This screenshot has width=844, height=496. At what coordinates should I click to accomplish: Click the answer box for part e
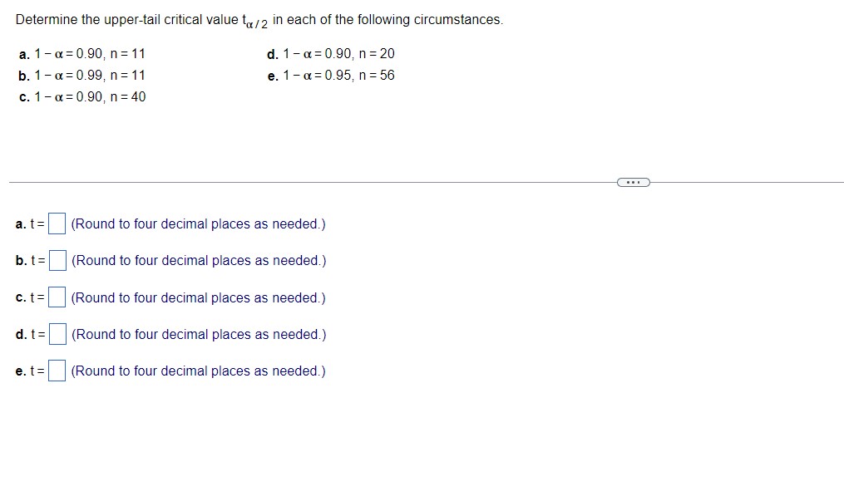coord(56,371)
